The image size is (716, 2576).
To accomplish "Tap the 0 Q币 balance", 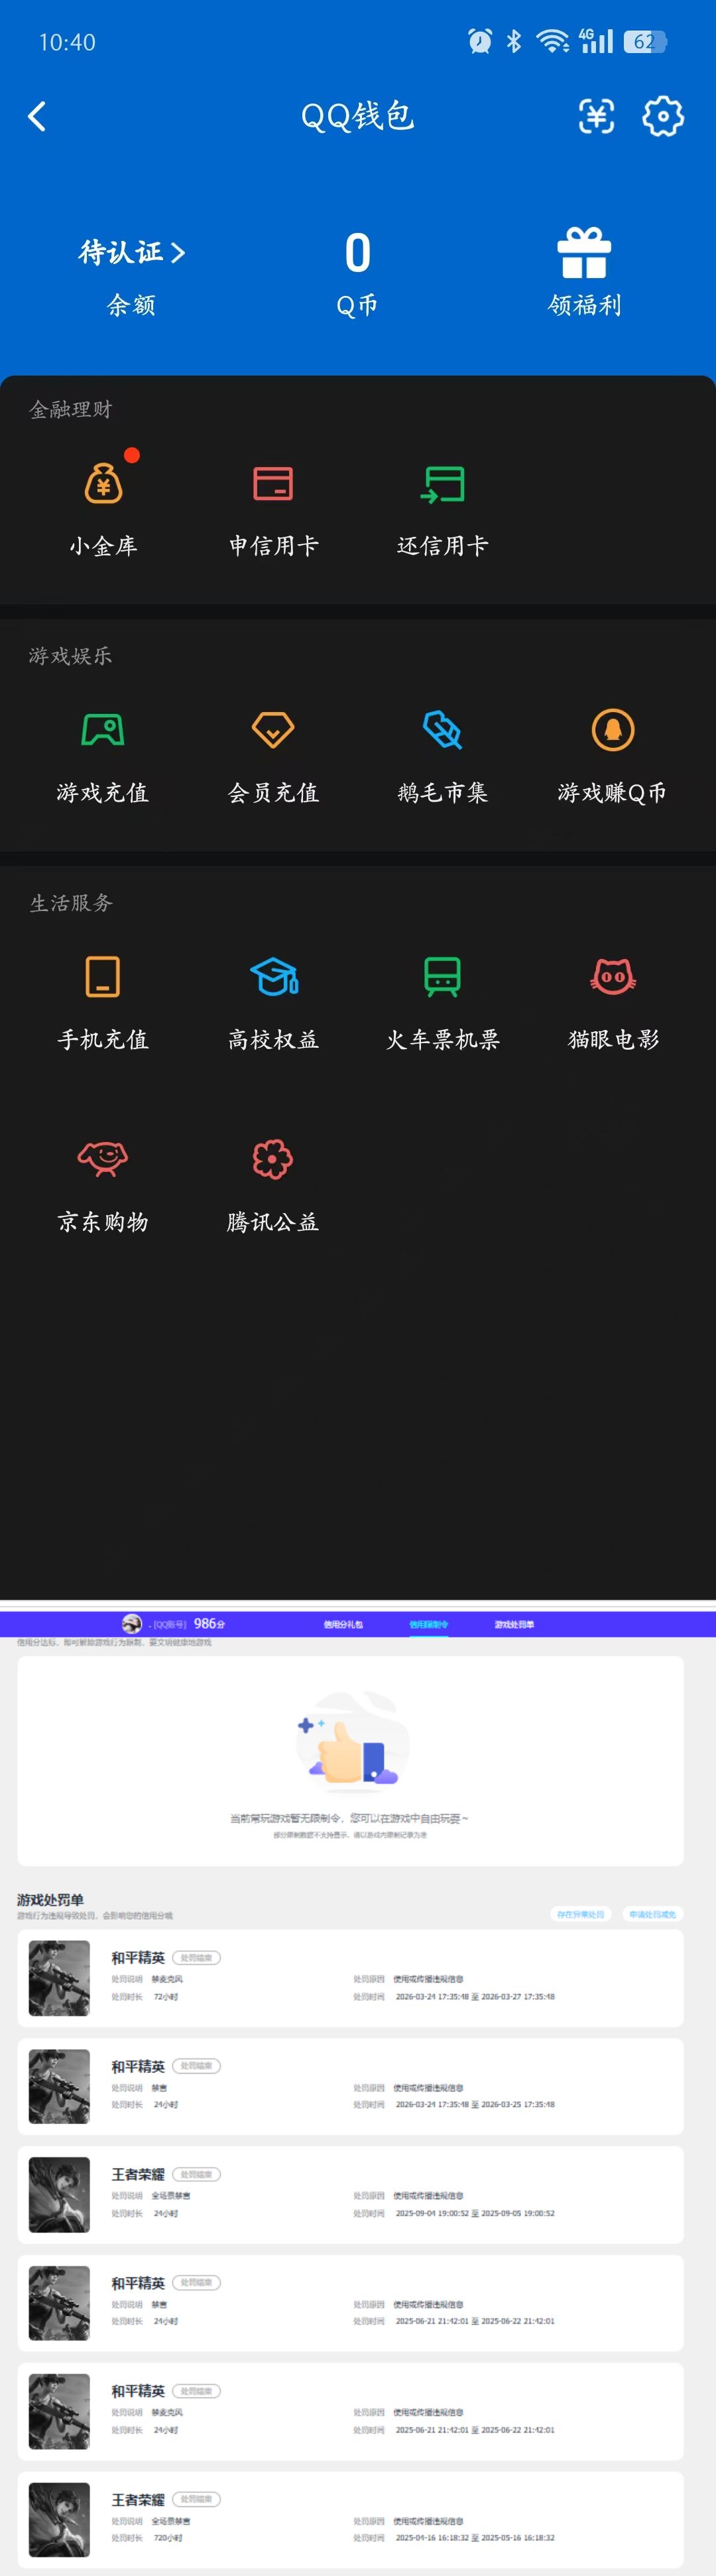I will click(x=357, y=253).
